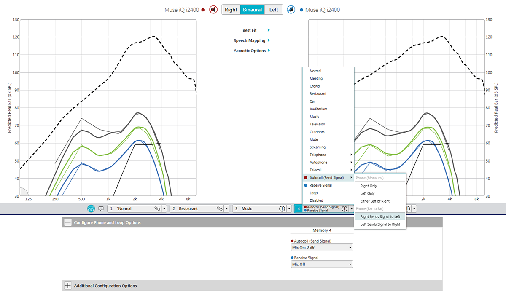The height and width of the screenshot is (291, 506).
Task: Open Receive Signal Mic Off dropdown
Action: 322,264
